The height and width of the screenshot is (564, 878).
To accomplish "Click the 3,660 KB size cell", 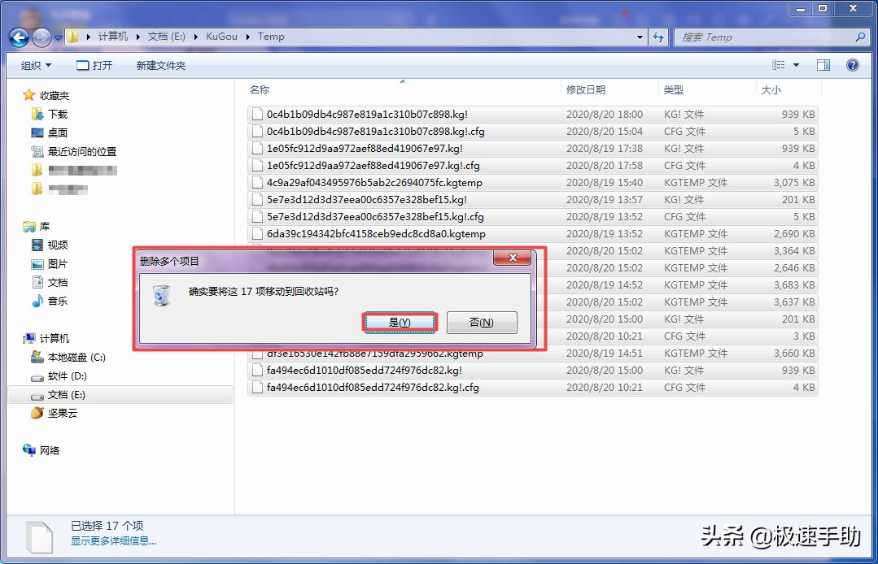I will [794, 354].
